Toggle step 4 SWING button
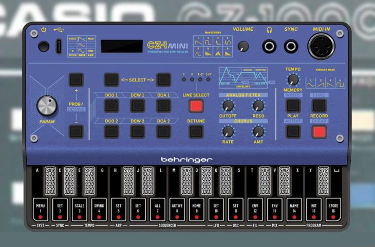Image resolution: width=375 pixels, height=247 pixels. coord(99,209)
